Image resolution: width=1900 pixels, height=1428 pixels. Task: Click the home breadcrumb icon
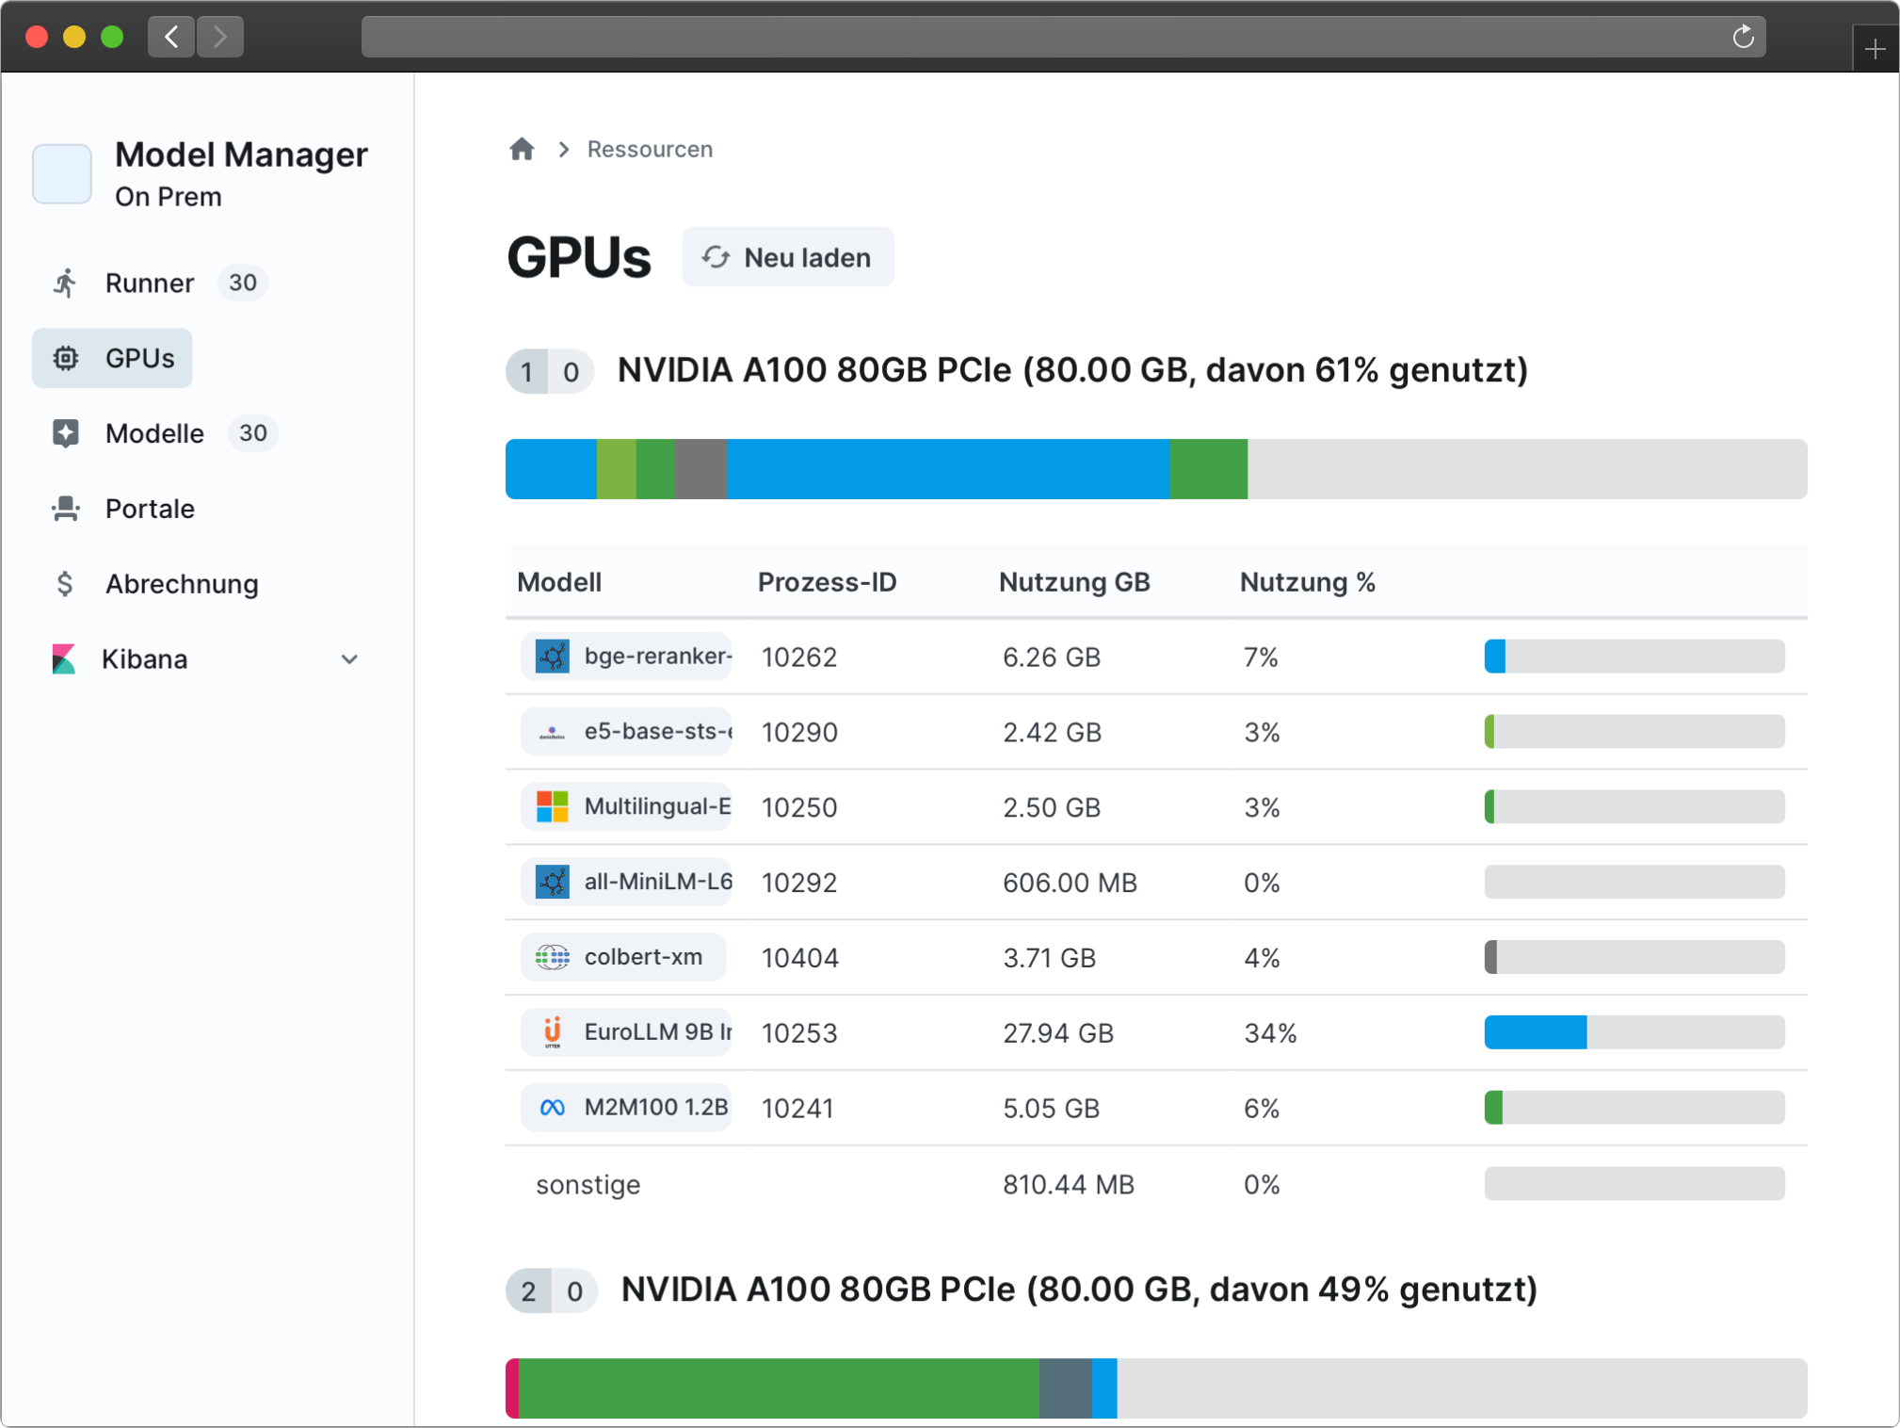click(522, 149)
